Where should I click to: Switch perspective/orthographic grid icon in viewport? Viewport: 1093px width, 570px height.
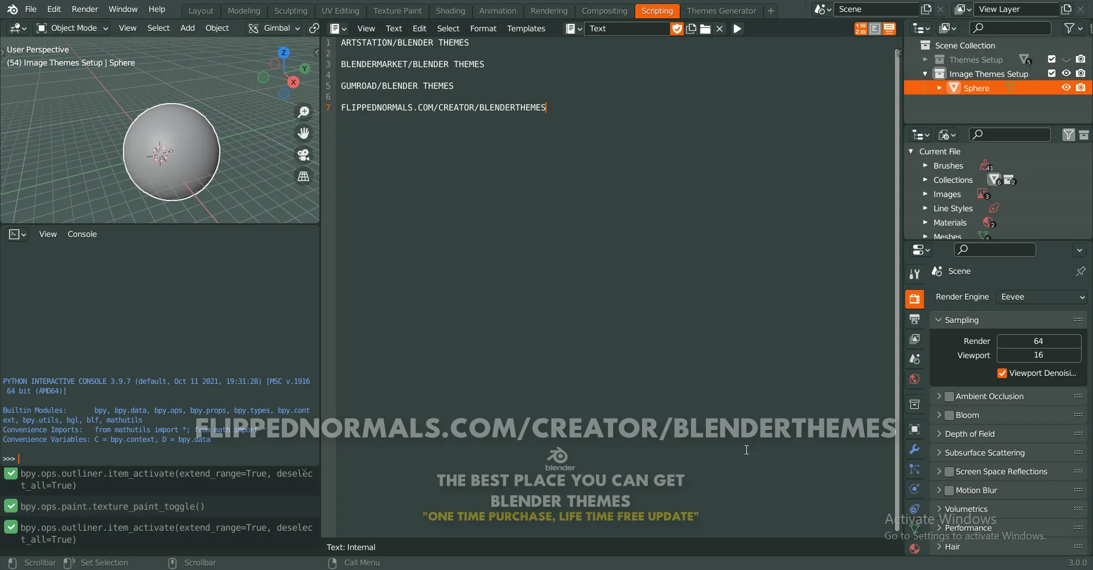(x=303, y=177)
